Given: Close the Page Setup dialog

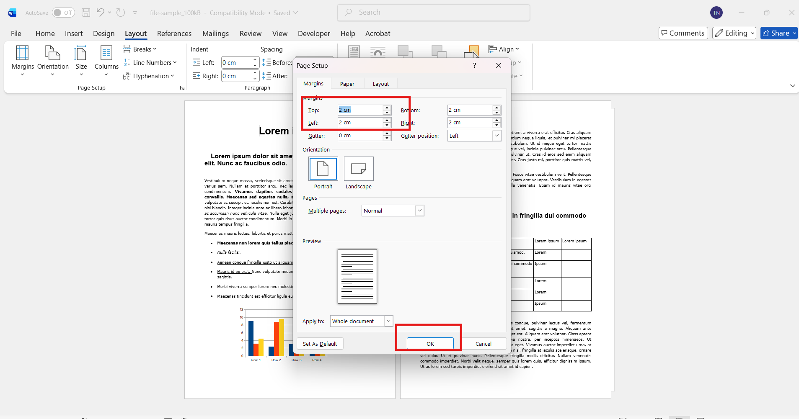Looking at the screenshot, I should (499, 65).
